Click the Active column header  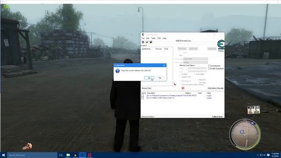144,93
